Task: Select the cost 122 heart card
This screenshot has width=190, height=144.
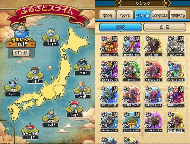Action: pyautogui.click(x=176, y=122)
